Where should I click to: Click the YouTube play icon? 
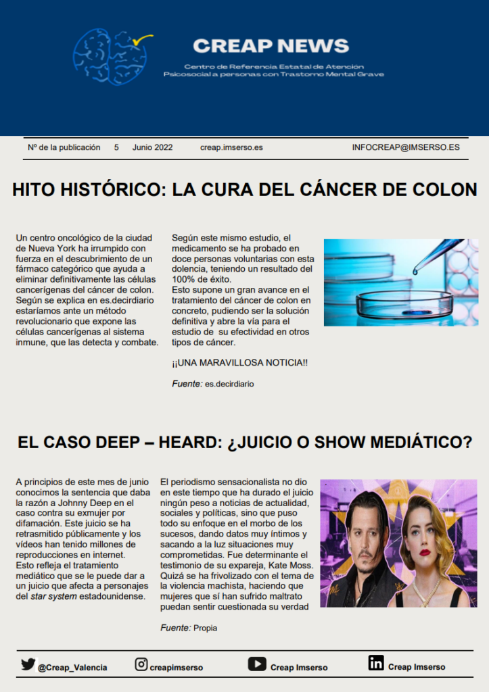(x=257, y=664)
